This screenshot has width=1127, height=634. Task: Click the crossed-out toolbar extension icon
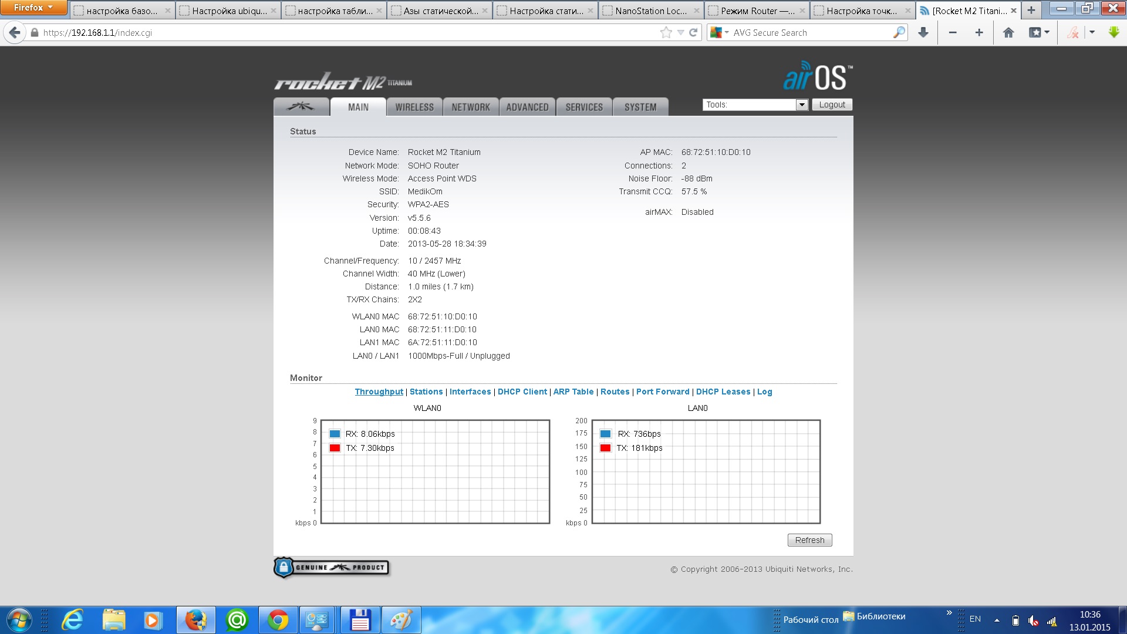tap(1073, 32)
